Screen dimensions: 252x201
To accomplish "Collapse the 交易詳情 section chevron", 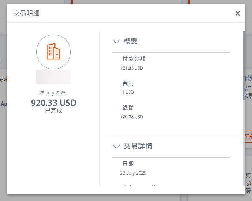I will (117, 146).
